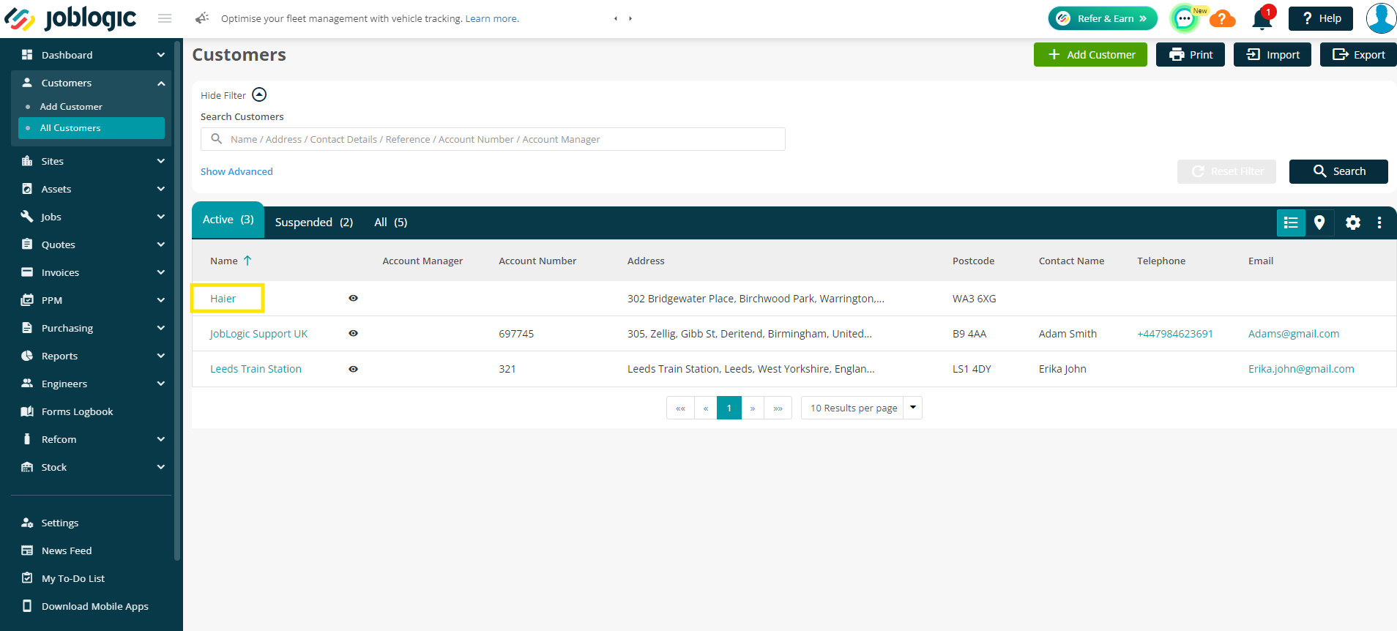Expand the Quotes menu
The height and width of the screenshot is (631, 1397).
click(160, 244)
